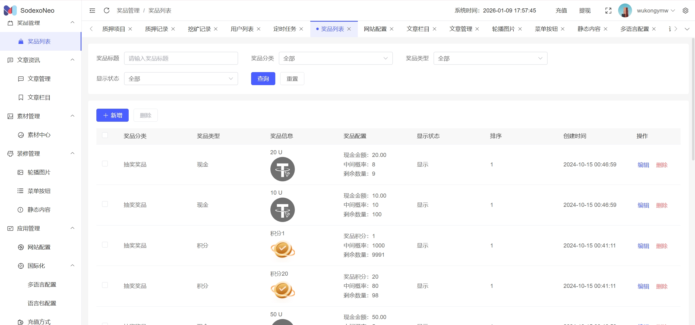Open 网站配置 in the sidebar
Image resolution: width=695 pixels, height=325 pixels.
point(39,247)
